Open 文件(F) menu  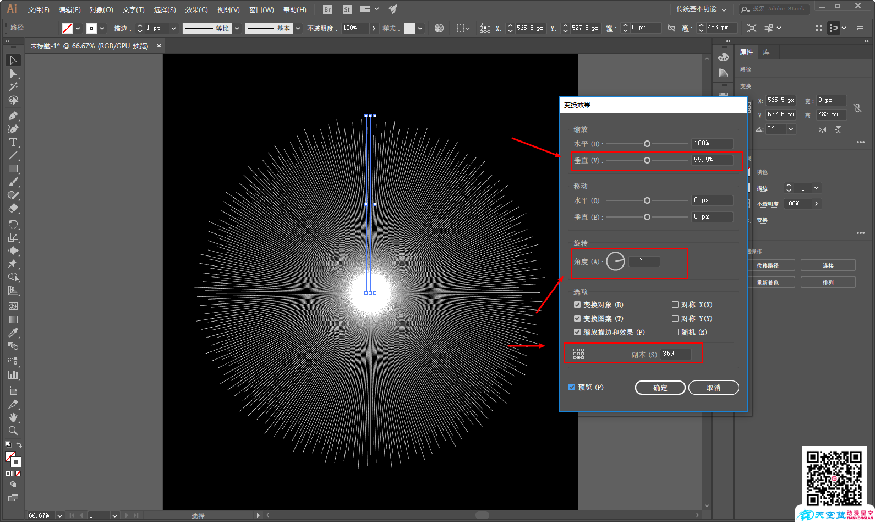point(39,10)
